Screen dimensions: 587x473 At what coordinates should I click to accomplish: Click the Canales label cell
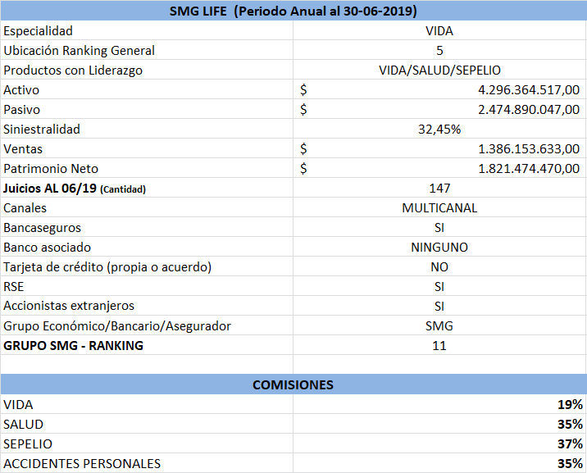pos(147,207)
